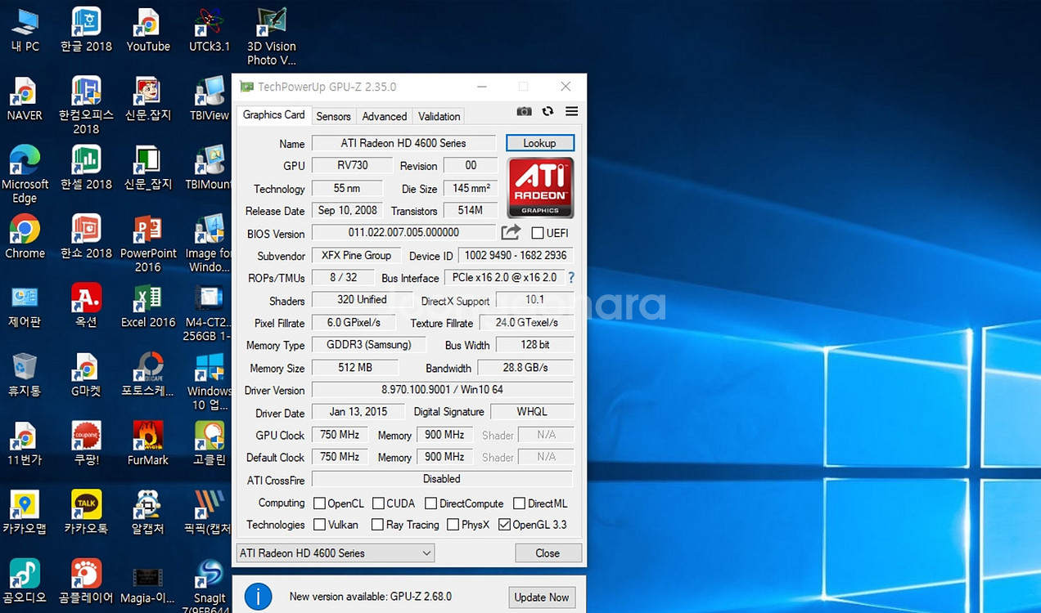The height and width of the screenshot is (613, 1041).
Task: Switch to the Sensors tab
Action: [x=333, y=116]
